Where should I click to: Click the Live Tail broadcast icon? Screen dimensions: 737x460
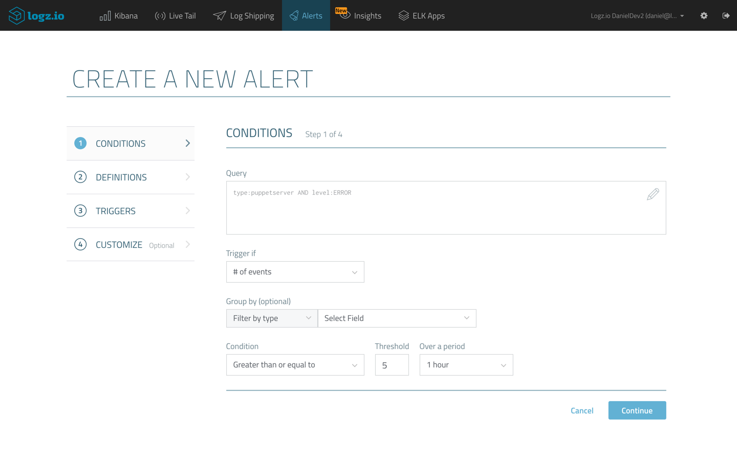(160, 16)
